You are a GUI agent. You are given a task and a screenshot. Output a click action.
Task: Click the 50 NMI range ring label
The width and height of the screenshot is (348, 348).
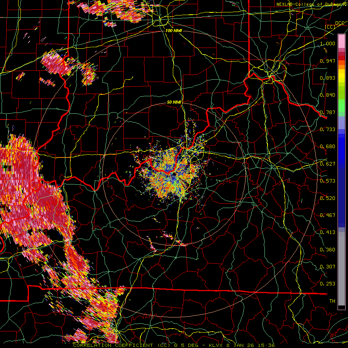(x=174, y=102)
